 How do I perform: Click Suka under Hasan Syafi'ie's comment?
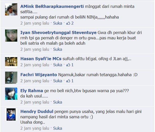coord(58,65)
